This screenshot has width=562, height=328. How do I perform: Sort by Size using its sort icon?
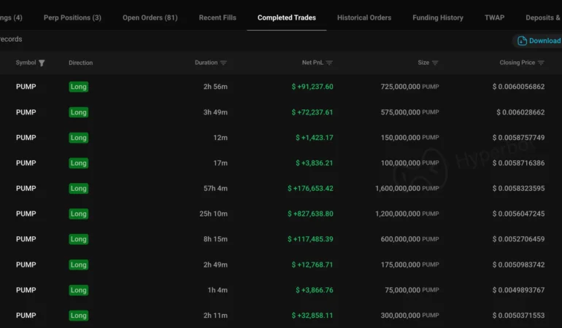(435, 63)
